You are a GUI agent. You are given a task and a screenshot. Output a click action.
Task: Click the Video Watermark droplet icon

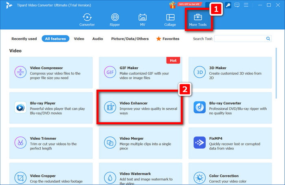coord(110,178)
